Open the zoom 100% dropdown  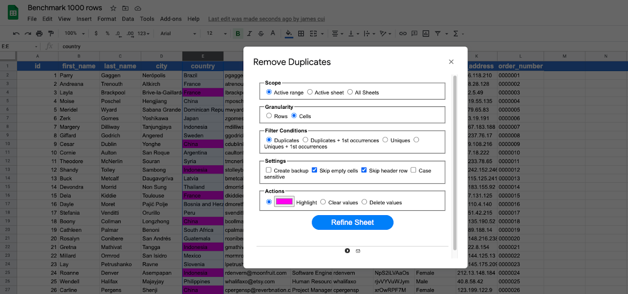(75, 33)
